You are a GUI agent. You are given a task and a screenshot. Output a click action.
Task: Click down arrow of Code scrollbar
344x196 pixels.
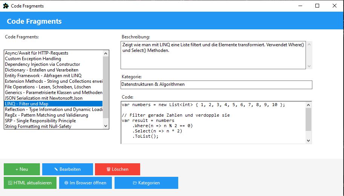(x=309, y=140)
